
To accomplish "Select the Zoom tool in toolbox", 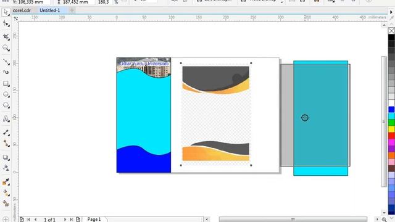I will (x=6, y=48).
